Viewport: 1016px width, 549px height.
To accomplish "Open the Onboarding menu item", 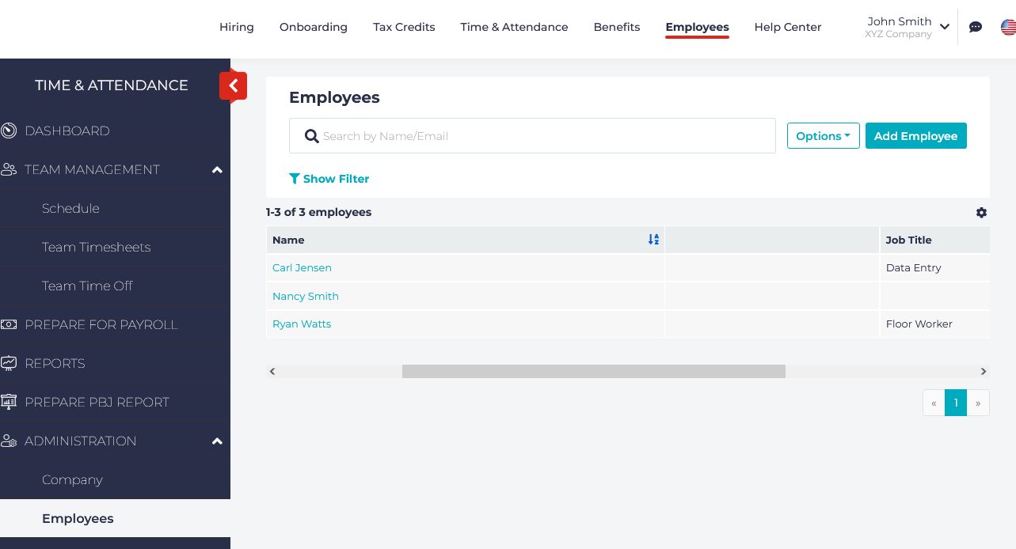I will point(313,26).
